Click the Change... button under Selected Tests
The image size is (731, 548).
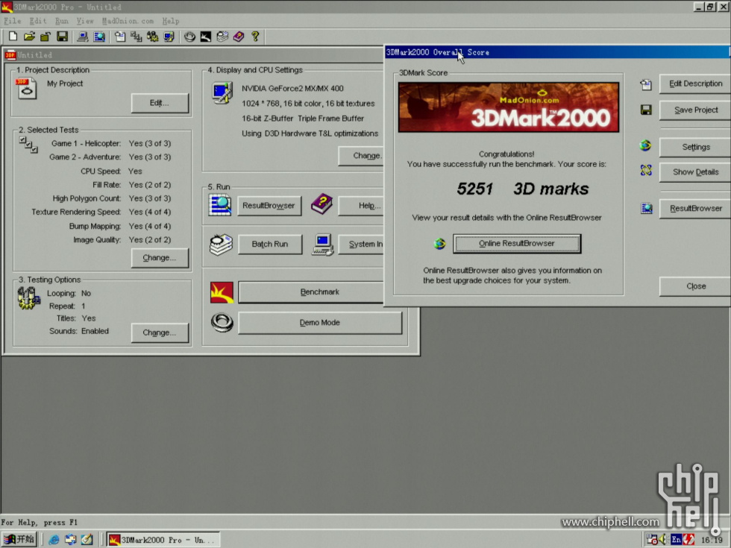pyautogui.click(x=160, y=258)
